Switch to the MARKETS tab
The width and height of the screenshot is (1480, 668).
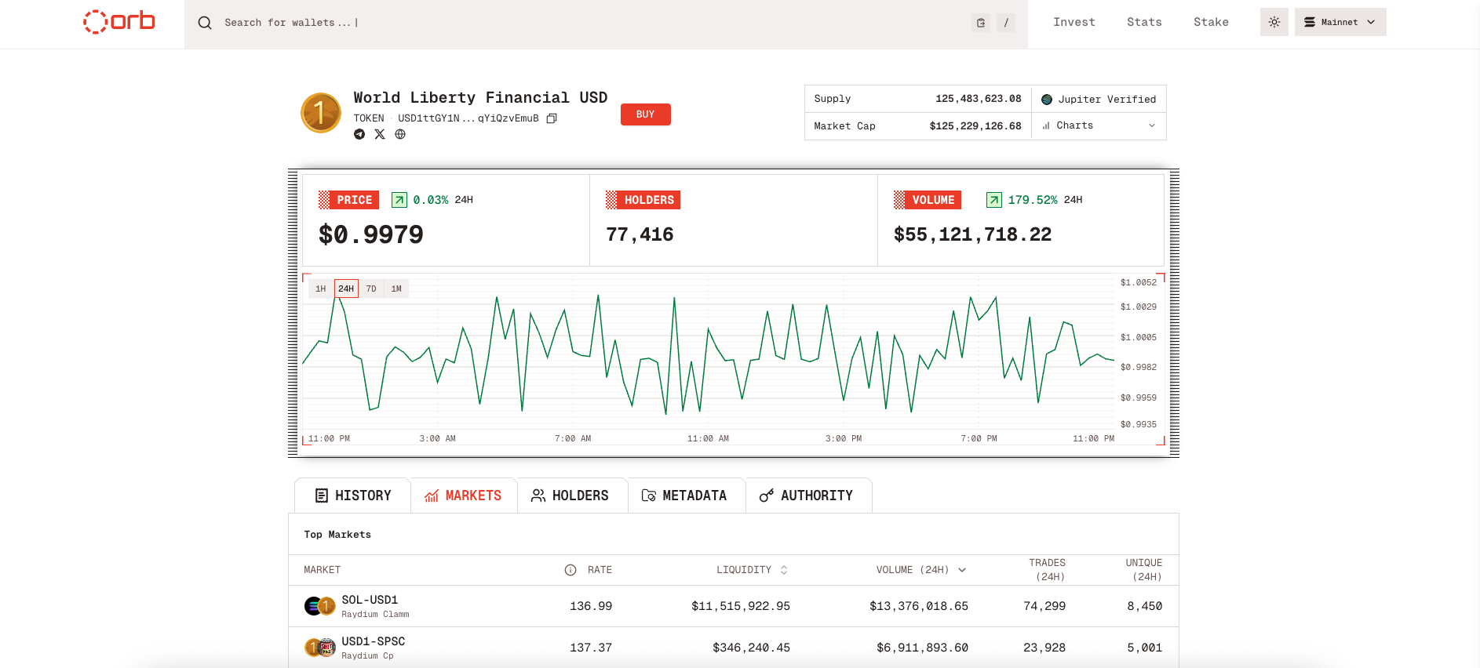(x=464, y=496)
